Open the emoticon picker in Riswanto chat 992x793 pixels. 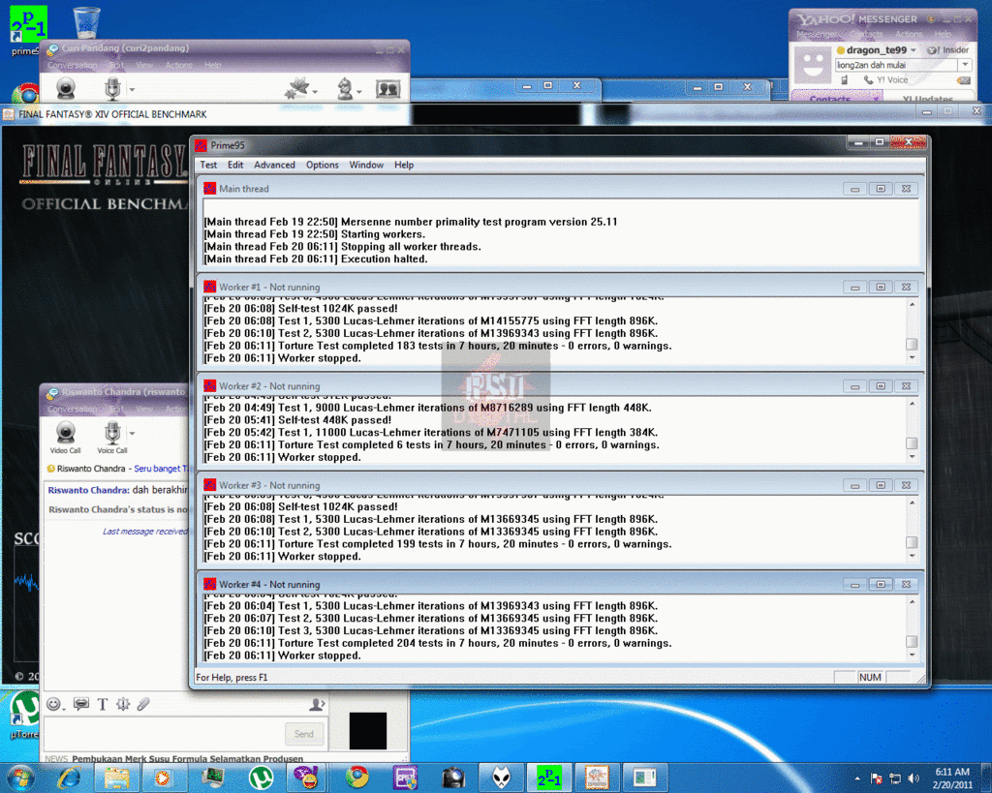[54, 704]
